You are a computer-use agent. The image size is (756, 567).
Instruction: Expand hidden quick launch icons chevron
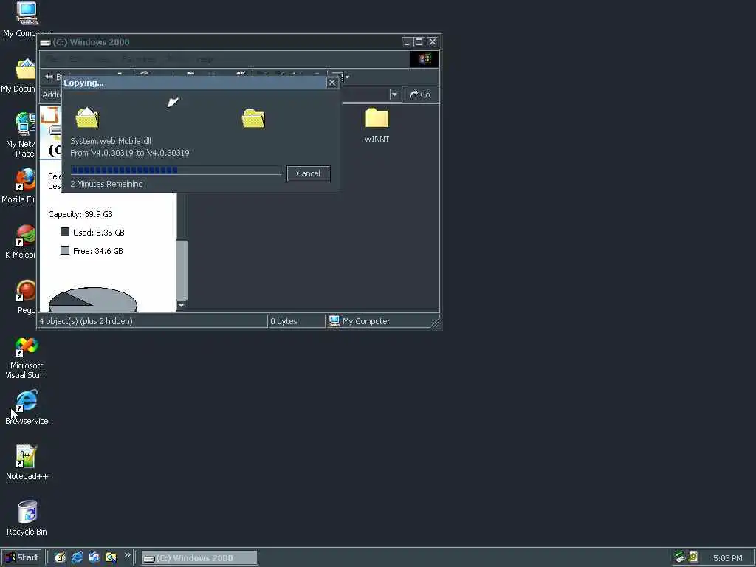tap(127, 555)
